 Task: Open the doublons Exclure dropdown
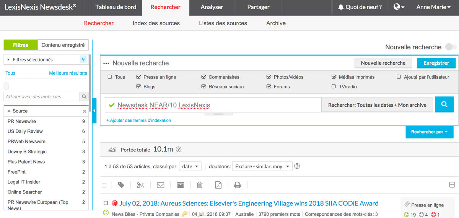tap(262, 166)
